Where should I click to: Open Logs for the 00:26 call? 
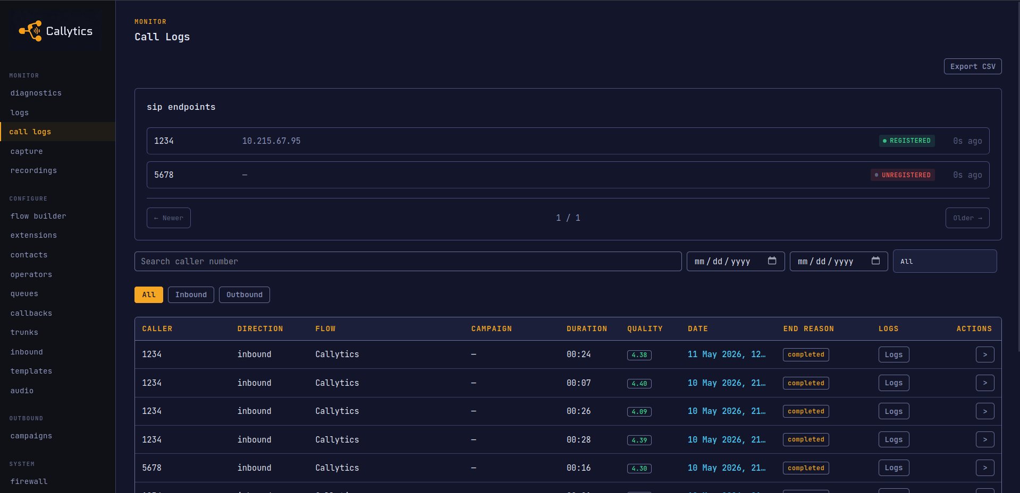coord(893,411)
